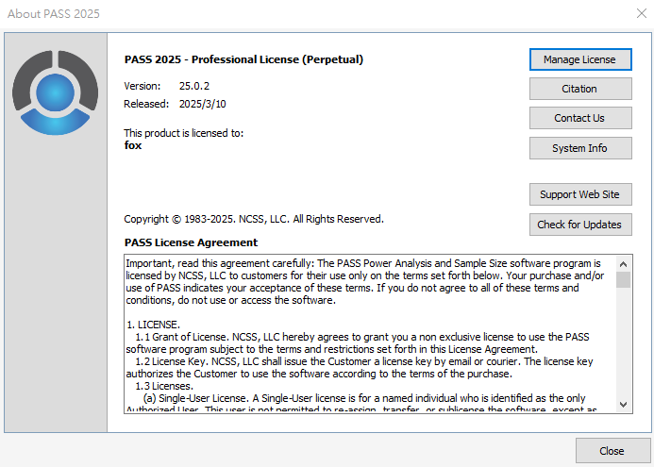The image size is (654, 467).
Task: Visit the Support Web Site
Action: pyautogui.click(x=580, y=194)
